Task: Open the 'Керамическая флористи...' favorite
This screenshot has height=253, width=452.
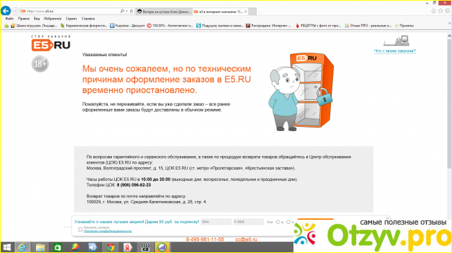Action: 83,26
